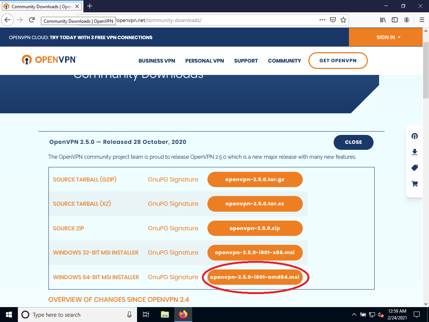The width and height of the screenshot is (429, 322).
Task: Select the Community Downloads browser tab
Action: pos(42,6)
